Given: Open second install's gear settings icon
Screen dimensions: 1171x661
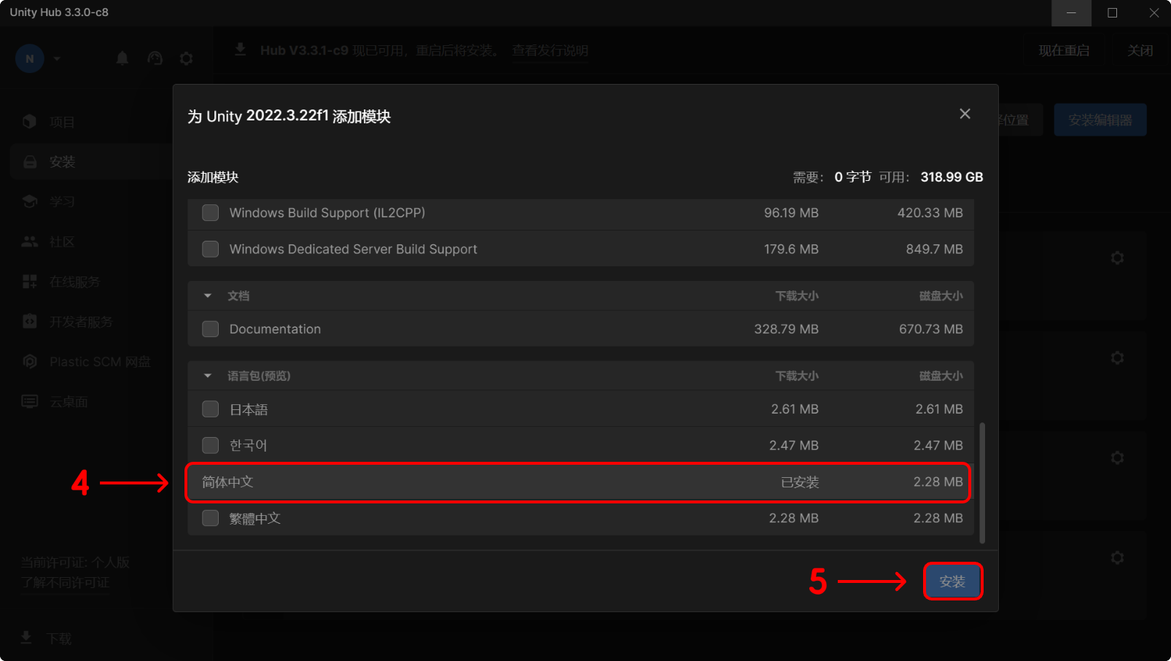Looking at the screenshot, I should [x=1117, y=357].
